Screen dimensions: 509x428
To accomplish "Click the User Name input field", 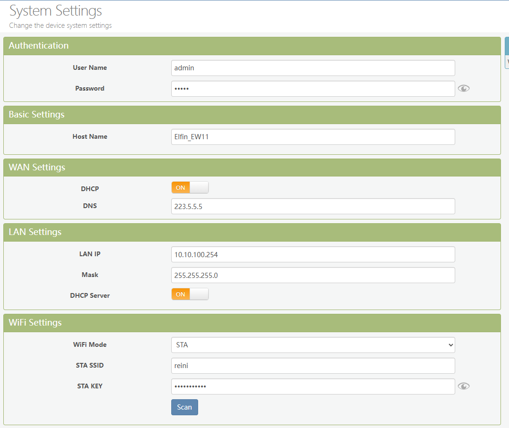I will coord(313,68).
